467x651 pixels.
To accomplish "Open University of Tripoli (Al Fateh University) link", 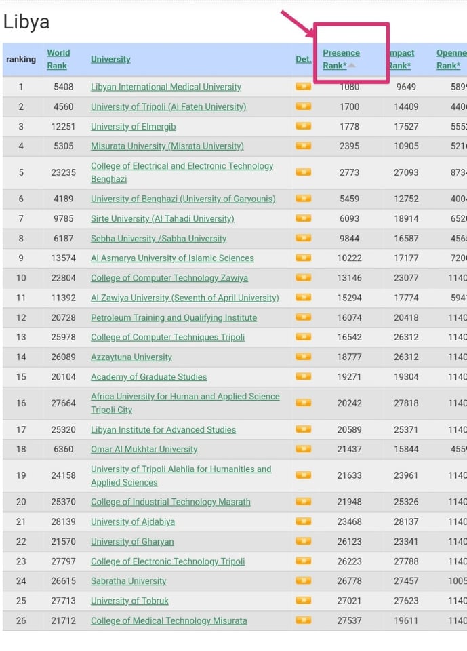I will click(169, 106).
